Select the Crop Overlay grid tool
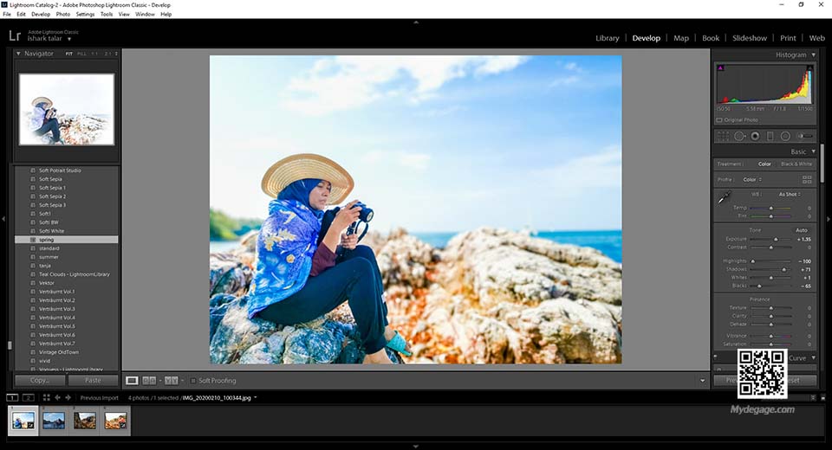 point(723,136)
